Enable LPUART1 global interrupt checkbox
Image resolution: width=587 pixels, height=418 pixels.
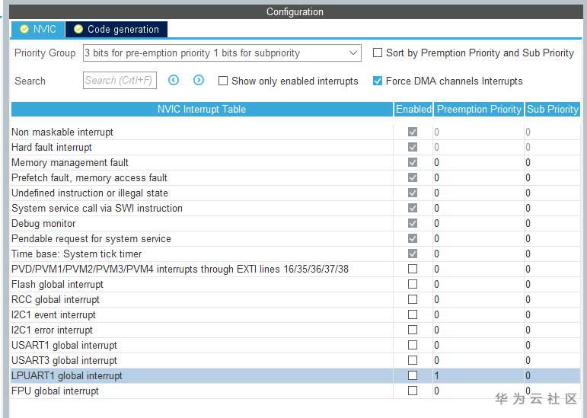click(413, 375)
